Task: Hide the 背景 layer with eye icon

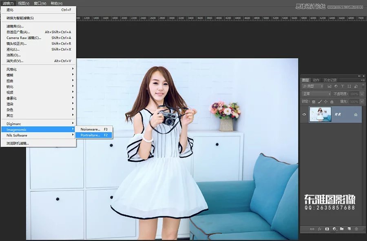Action: click(x=304, y=115)
